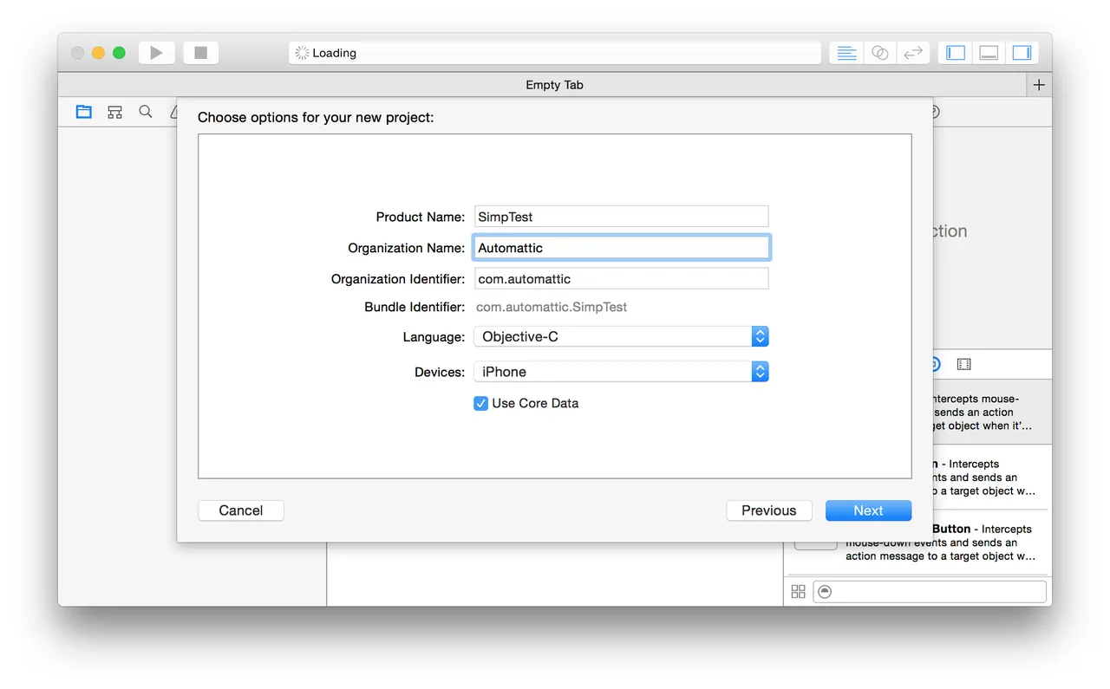Toggle the Navigator panel visibility

(x=956, y=53)
